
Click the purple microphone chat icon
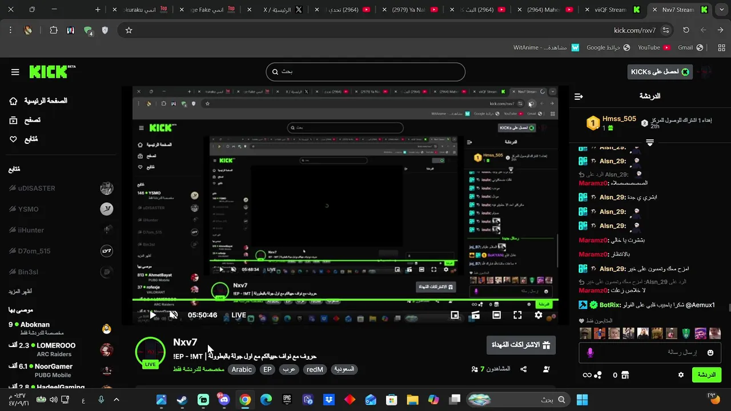click(x=590, y=353)
